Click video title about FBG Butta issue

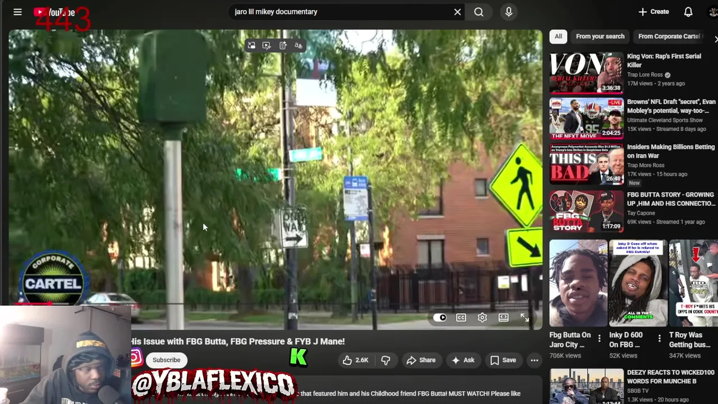click(238, 341)
